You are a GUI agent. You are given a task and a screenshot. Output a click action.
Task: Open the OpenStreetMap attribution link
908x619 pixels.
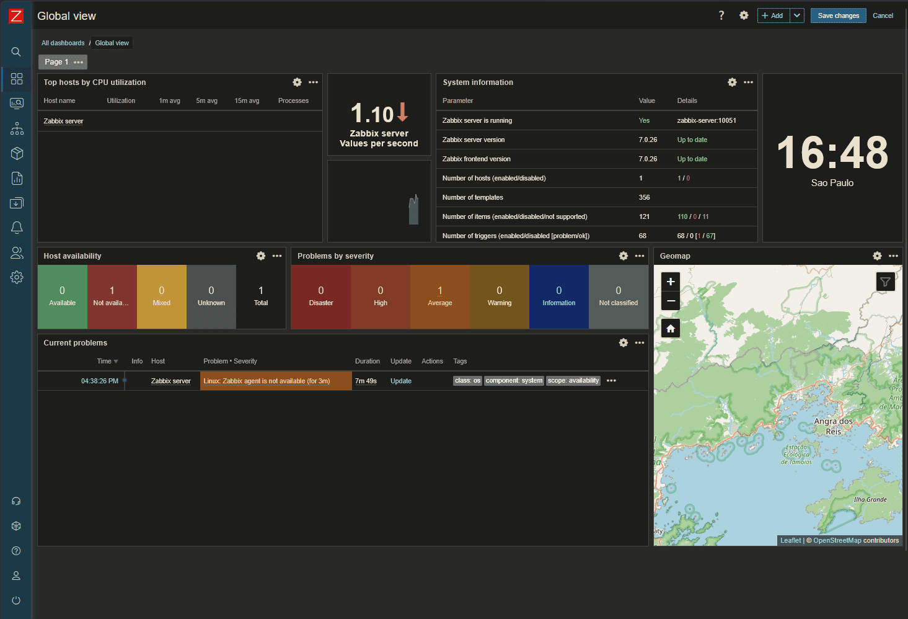[837, 540]
